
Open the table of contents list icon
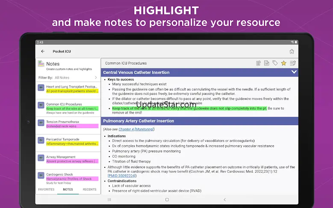coord(293,63)
